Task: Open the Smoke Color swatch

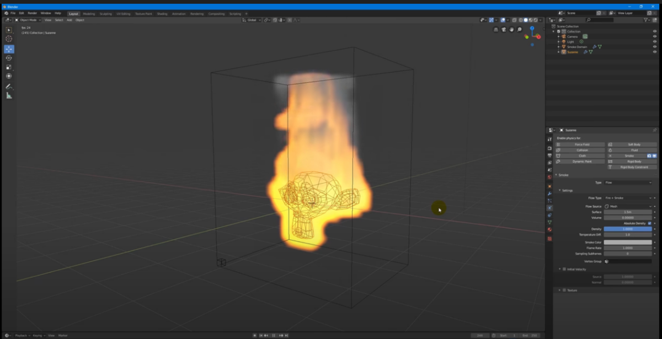Action: (628, 242)
